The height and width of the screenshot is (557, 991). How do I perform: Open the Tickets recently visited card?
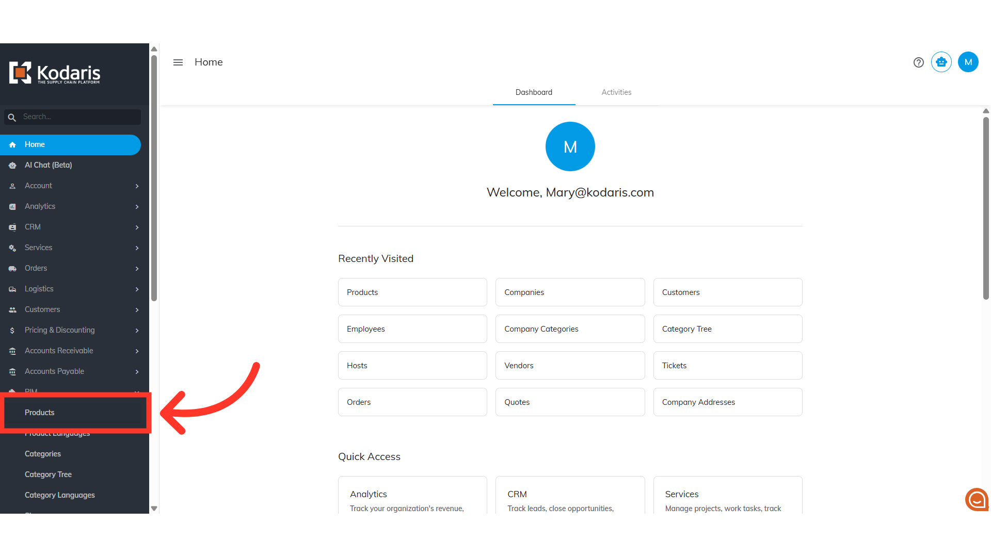(727, 366)
